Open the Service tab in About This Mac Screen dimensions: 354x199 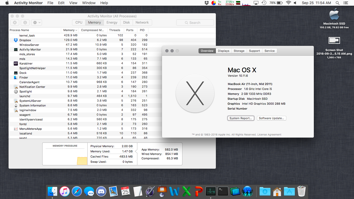[270, 51]
